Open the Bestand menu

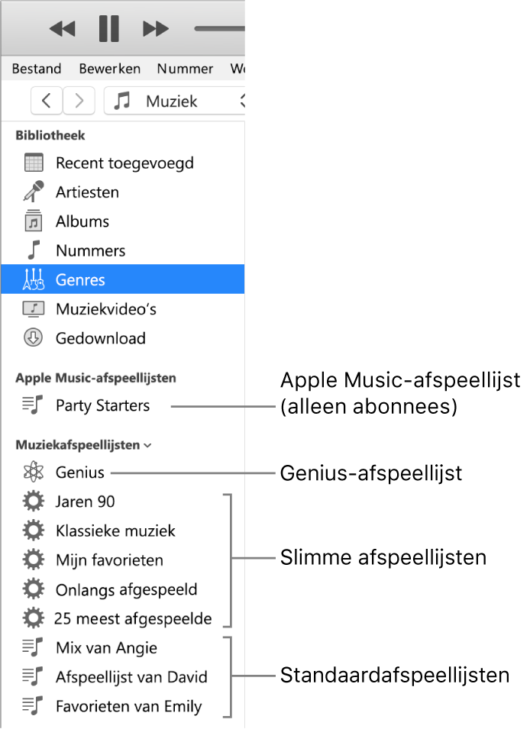pos(36,68)
